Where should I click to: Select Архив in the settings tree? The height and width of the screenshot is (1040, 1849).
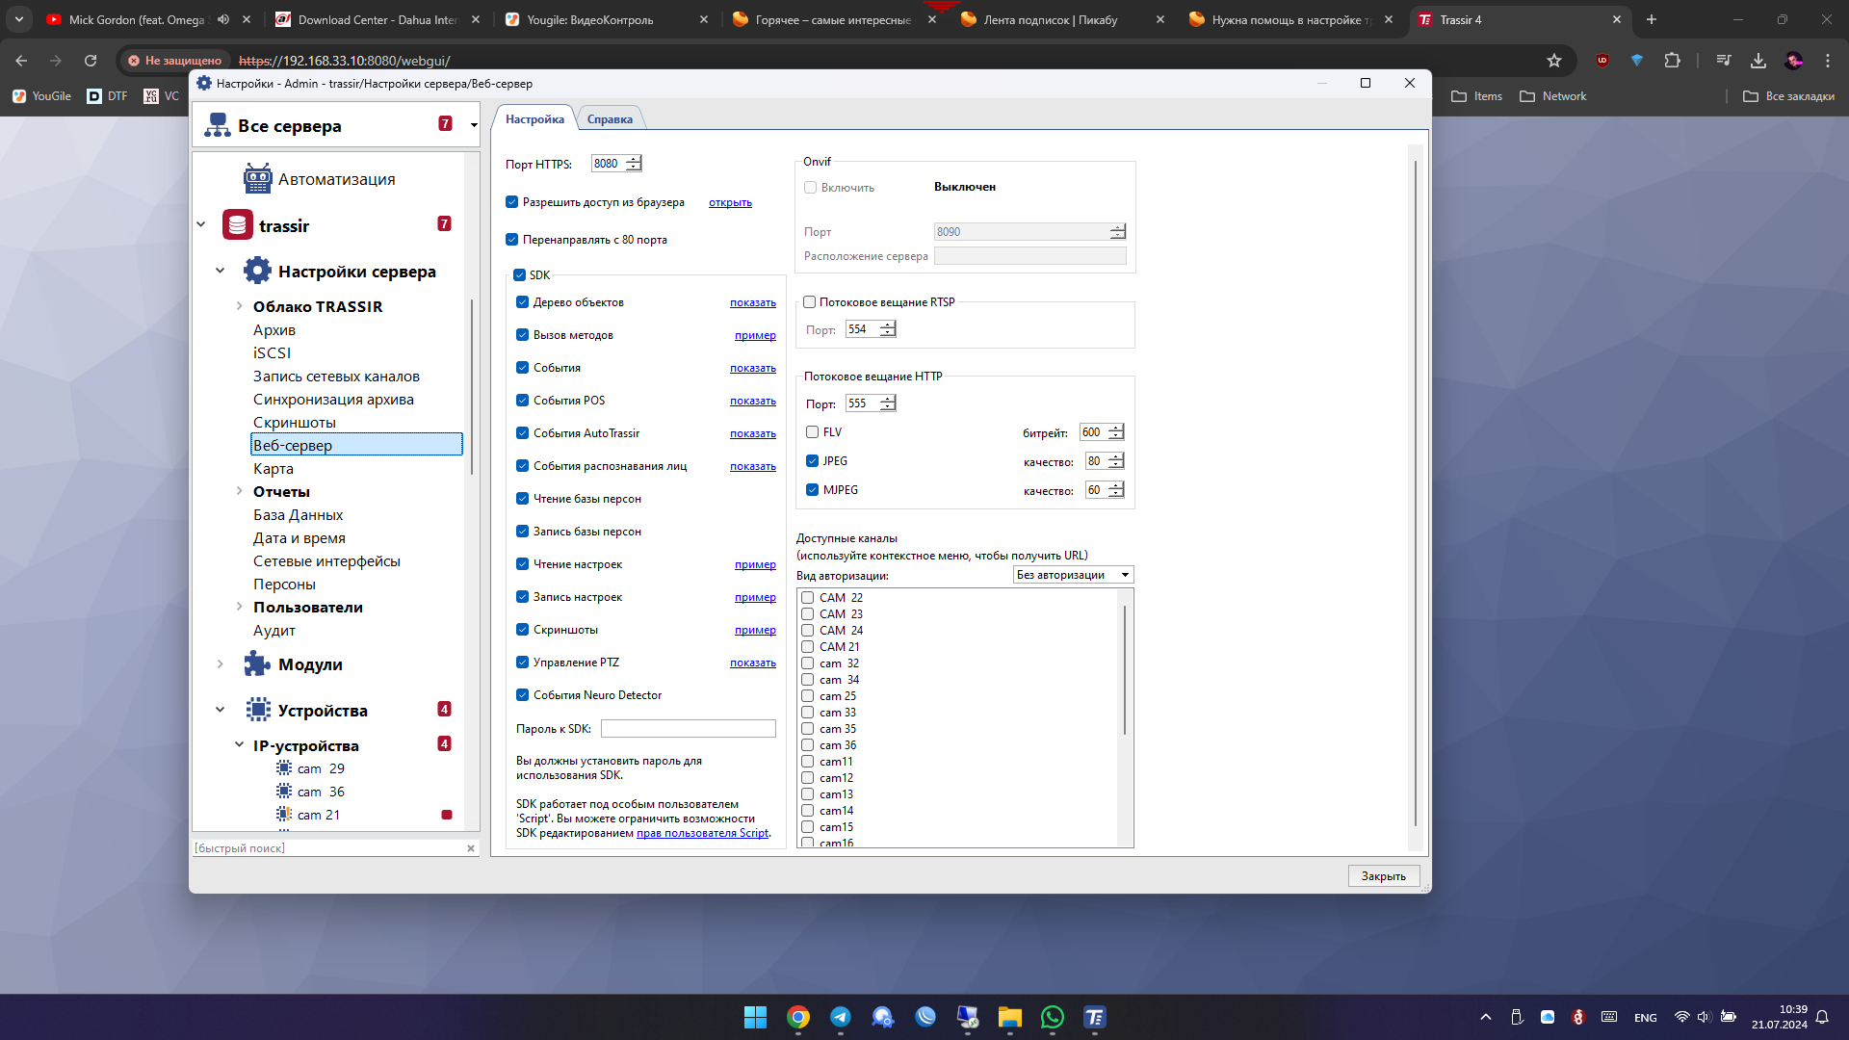point(274,330)
